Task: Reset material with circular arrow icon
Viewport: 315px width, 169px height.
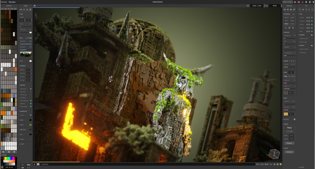Action: tap(286, 28)
